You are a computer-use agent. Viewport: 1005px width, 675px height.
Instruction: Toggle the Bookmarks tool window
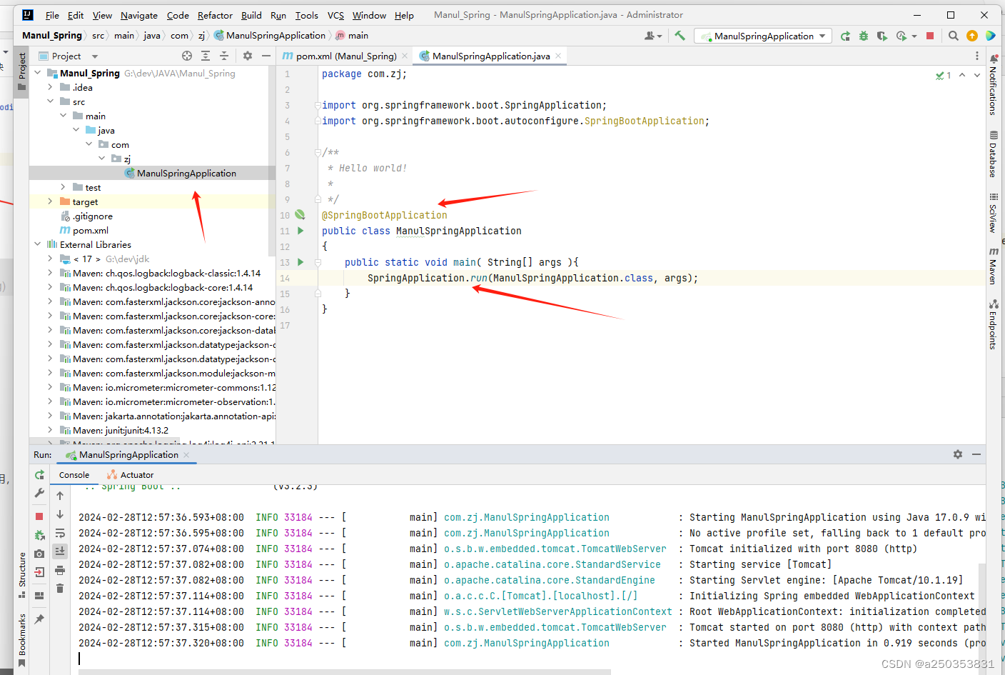click(22, 641)
